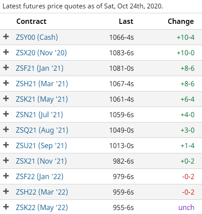Image resolution: width=202 pixels, height=214 pixels.
Task: Click the Contract column header
Action: (31, 21)
